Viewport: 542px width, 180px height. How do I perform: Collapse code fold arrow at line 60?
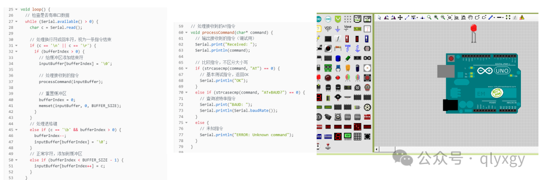[187, 32]
